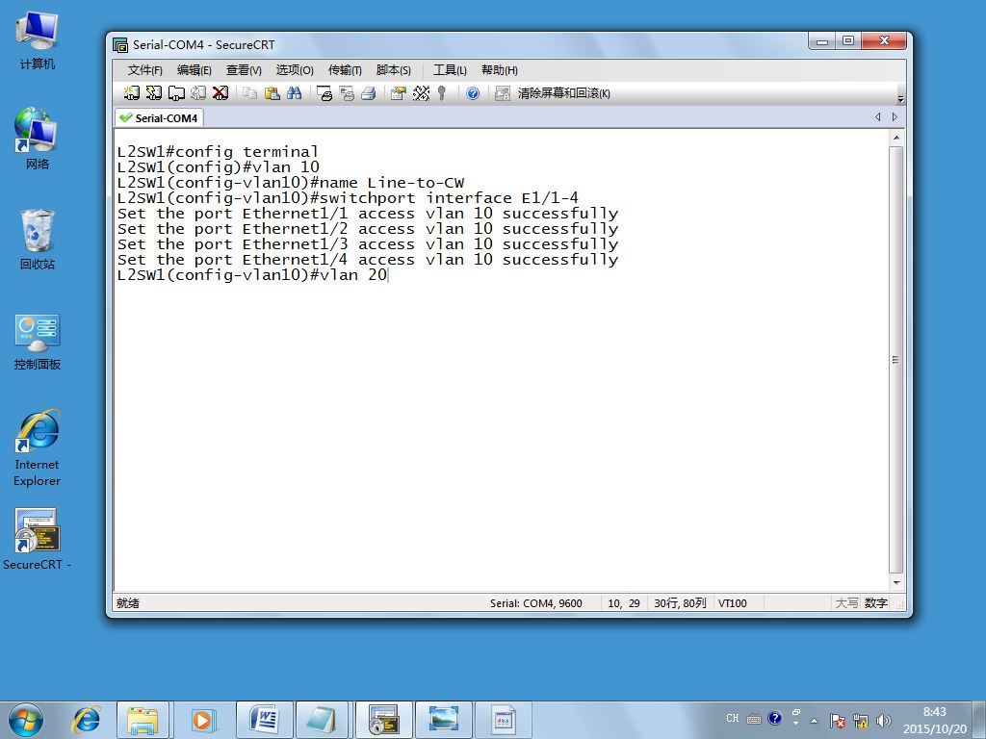This screenshot has height=739, width=986.
Task: Click the CH language indicator
Action: pos(733,718)
